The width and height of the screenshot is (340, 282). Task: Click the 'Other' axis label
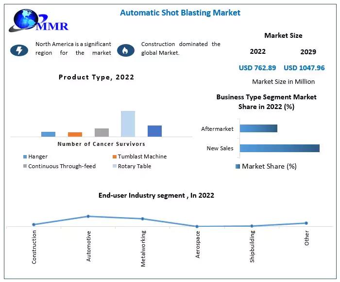click(306, 238)
